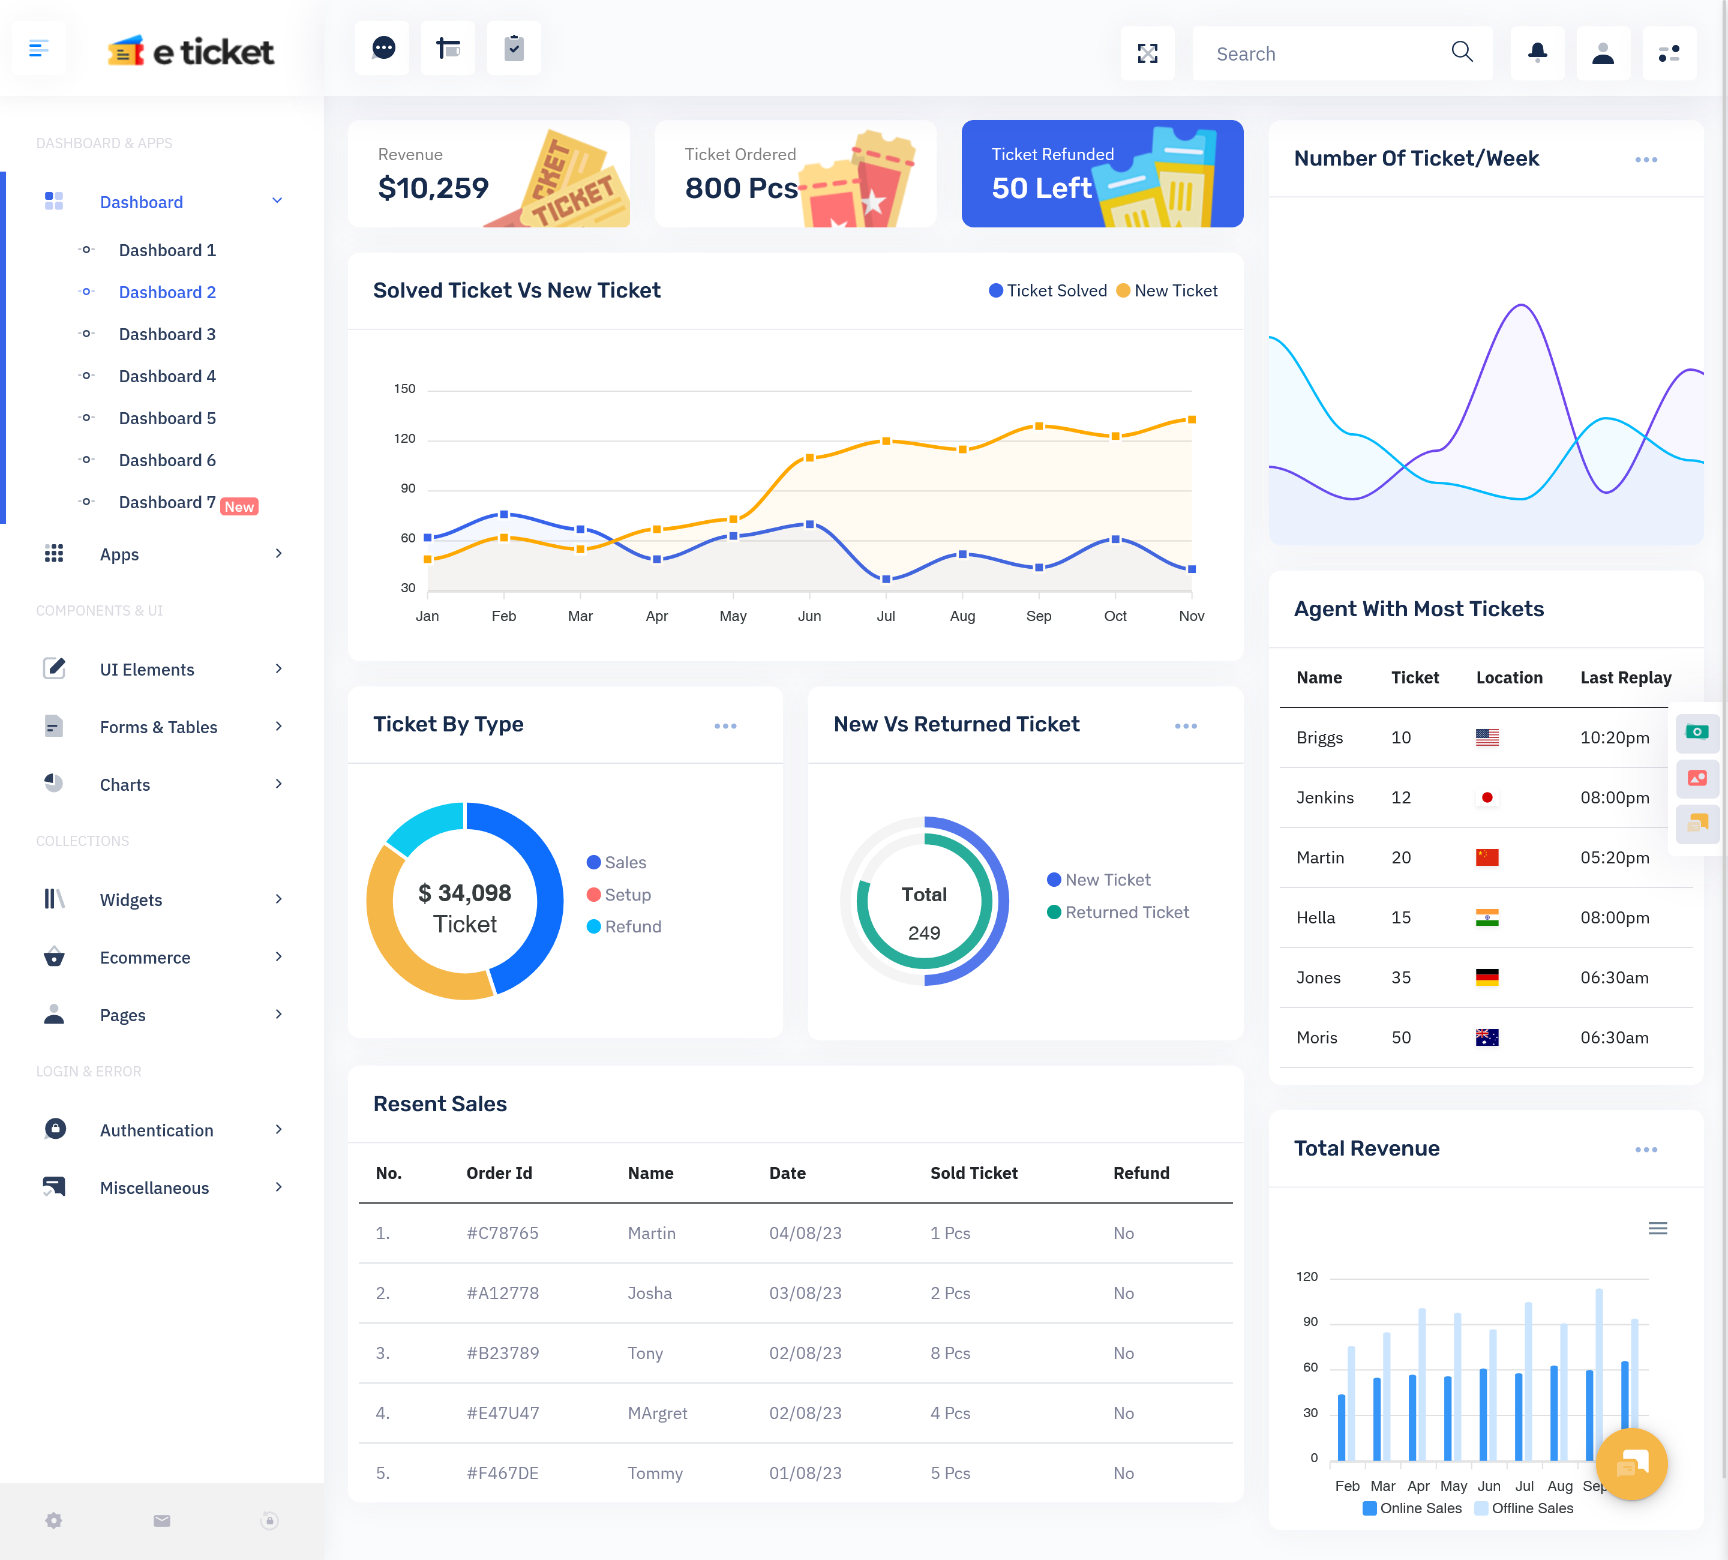Toggle fullscreen mode icon
Viewport: 1728px width, 1560px height.
point(1148,54)
